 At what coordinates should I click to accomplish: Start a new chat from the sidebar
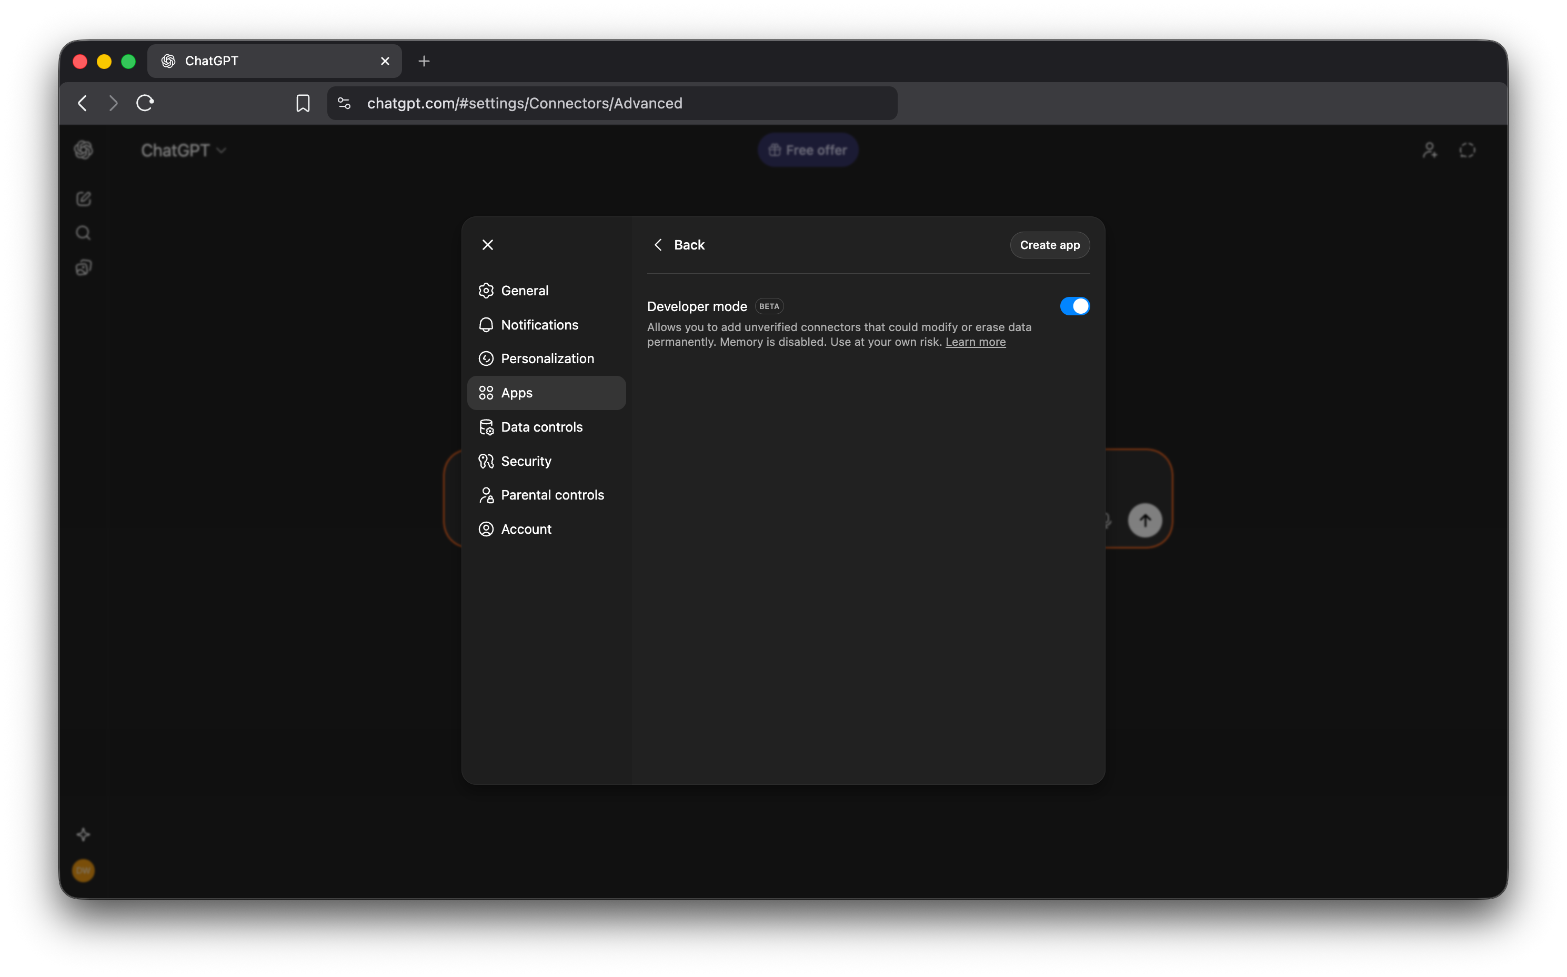[x=83, y=198]
